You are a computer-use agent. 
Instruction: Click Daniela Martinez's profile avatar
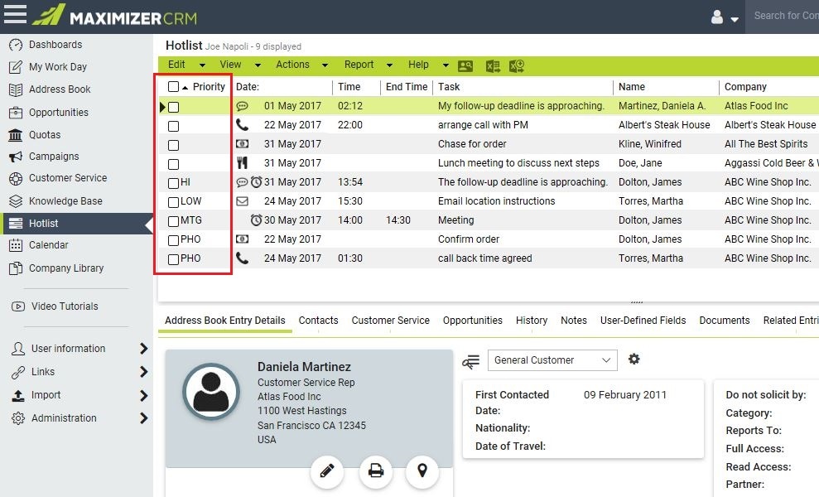pos(211,392)
